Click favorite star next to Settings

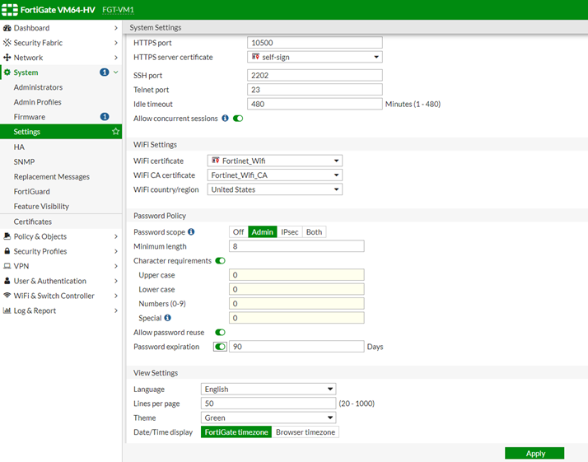[115, 132]
